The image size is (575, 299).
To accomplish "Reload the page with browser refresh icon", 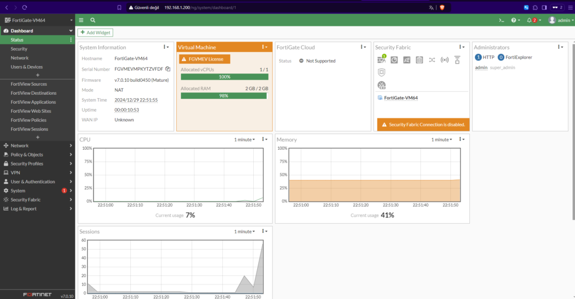I will point(25,7).
